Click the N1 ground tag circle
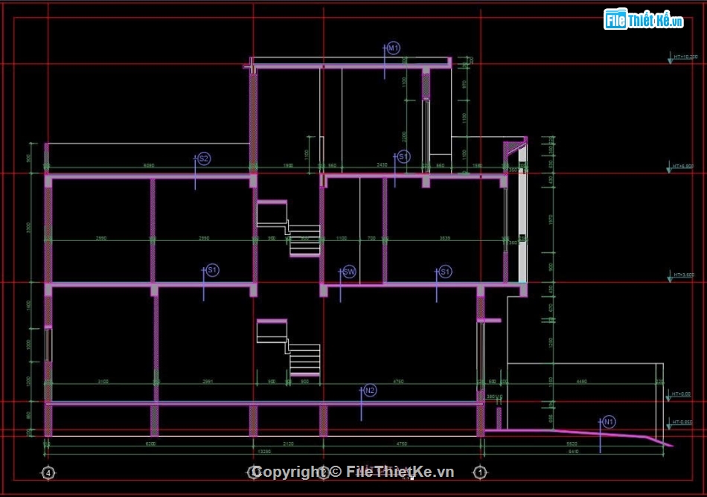This screenshot has width=707, height=497. [x=609, y=422]
